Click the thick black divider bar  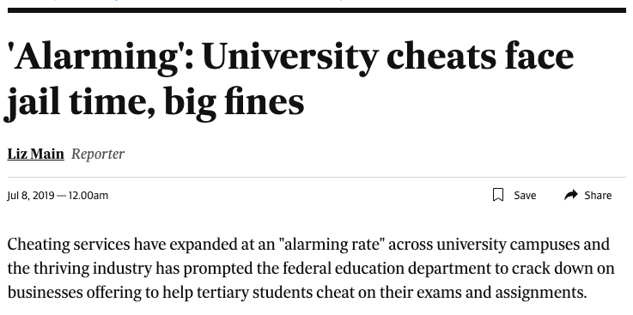(x=316, y=10)
